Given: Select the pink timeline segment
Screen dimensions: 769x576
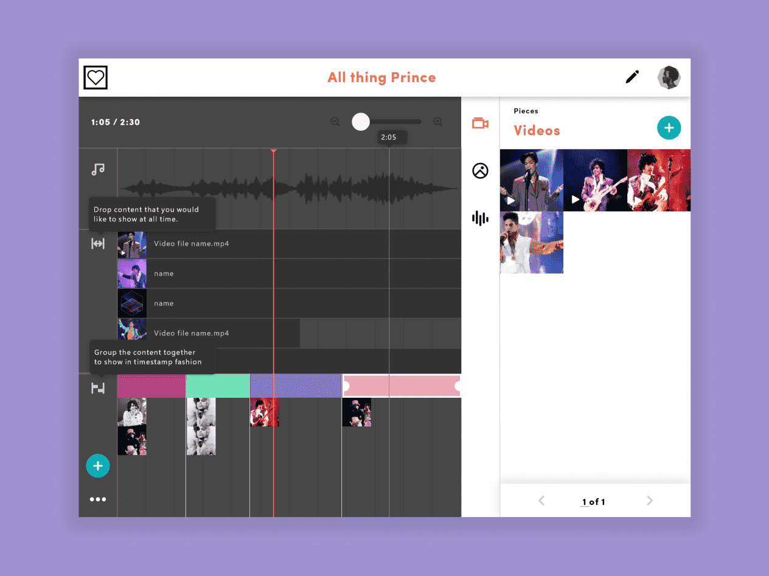Looking at the screenshot, I should (x=402, y=386).
